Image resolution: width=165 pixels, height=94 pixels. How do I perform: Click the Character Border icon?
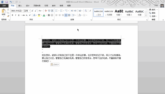[52, 11]
